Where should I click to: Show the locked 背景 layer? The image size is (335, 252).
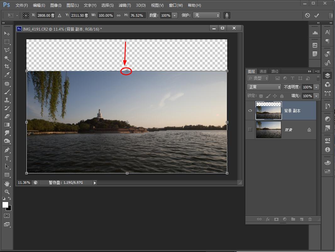pos(250,130)
